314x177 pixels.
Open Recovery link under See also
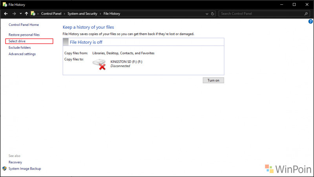point(15,162)
